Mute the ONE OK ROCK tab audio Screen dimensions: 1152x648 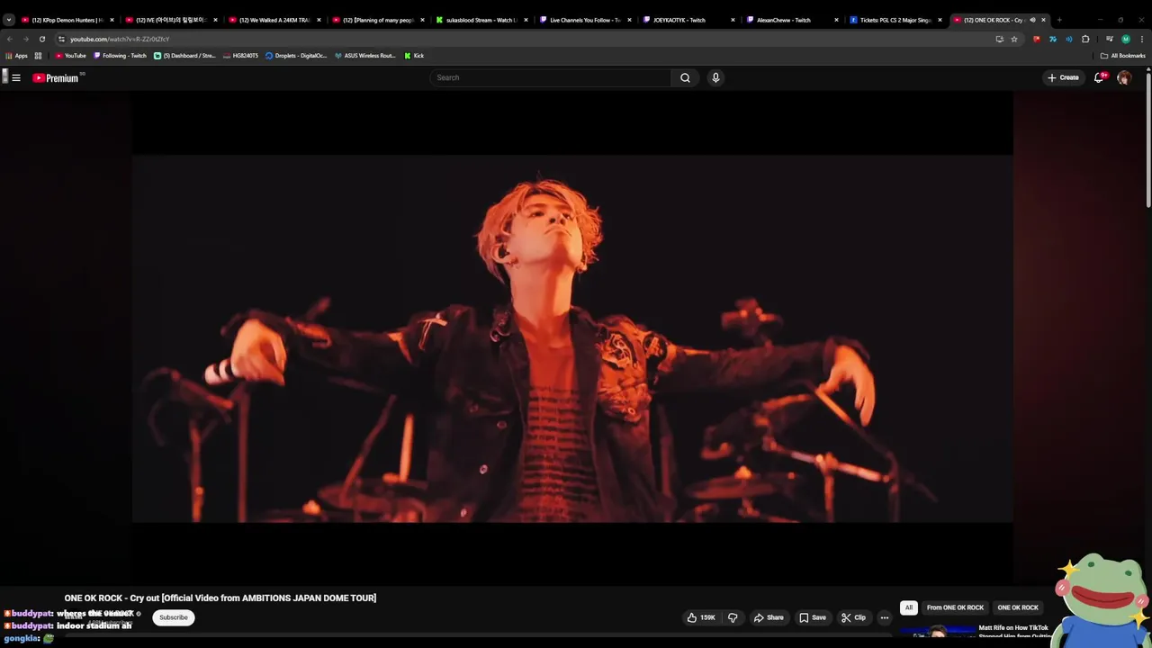click(x=1032, y=20)
